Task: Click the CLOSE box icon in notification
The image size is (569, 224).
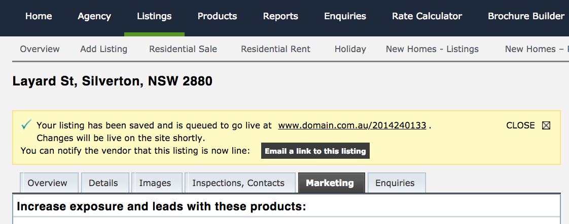Action: [x=546, y=125]
